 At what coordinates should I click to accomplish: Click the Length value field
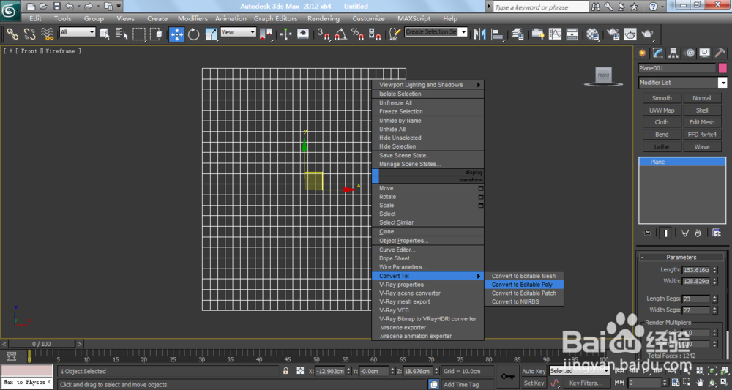tap(695, 270)
